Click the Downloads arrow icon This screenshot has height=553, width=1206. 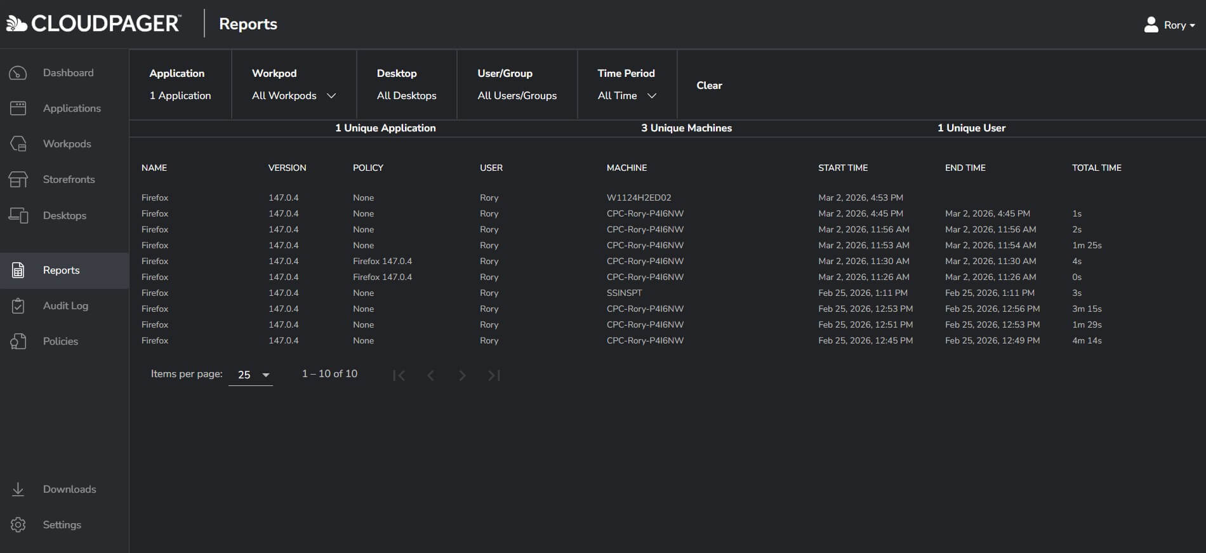click(18, 490)
